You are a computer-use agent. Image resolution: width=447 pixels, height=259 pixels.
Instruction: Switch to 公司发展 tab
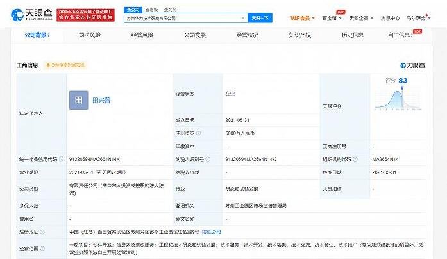pyautogui.click(x=195, y=35)
